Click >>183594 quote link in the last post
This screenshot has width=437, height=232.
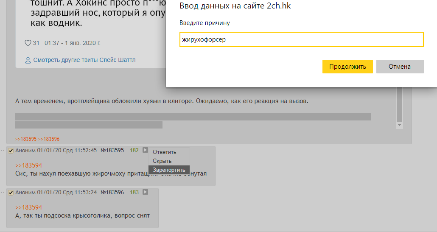tap(28, 207)
